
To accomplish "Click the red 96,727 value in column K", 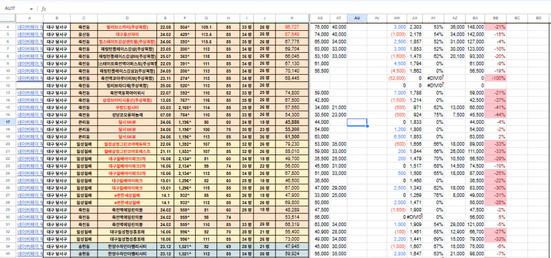I will (x=291, y=26).
